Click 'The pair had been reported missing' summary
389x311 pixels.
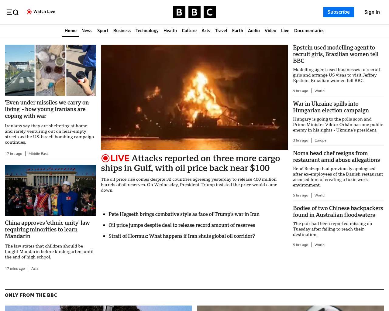(332, 229)
